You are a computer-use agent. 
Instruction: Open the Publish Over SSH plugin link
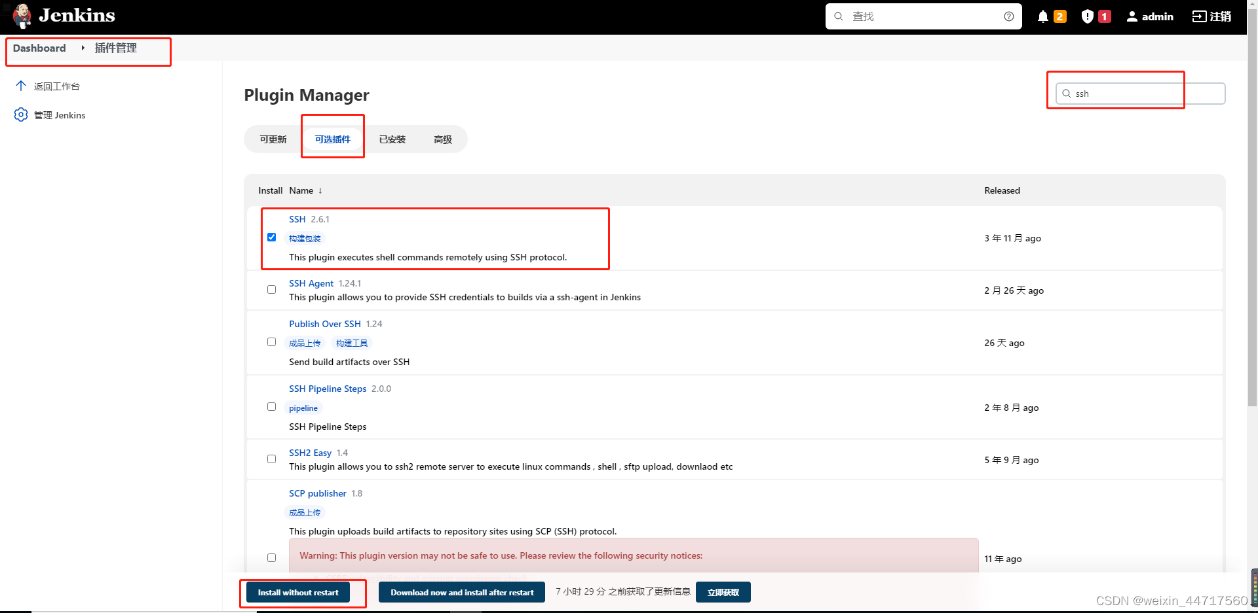(x=325, y=324)
